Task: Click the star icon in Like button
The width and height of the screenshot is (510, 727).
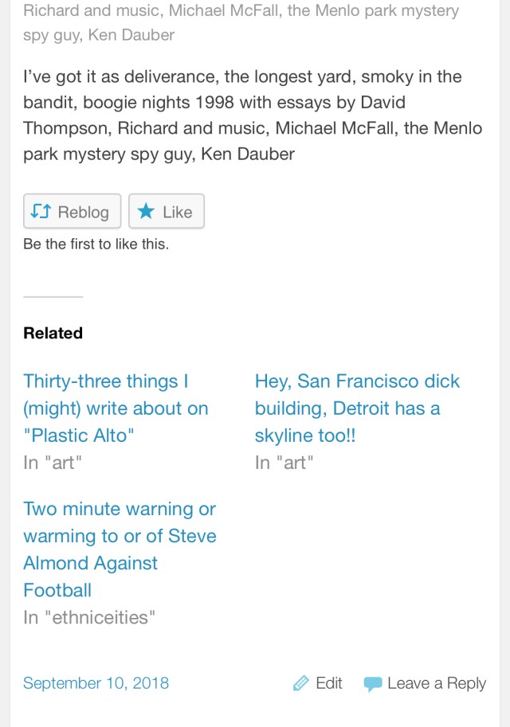Action: click(146, 212)
